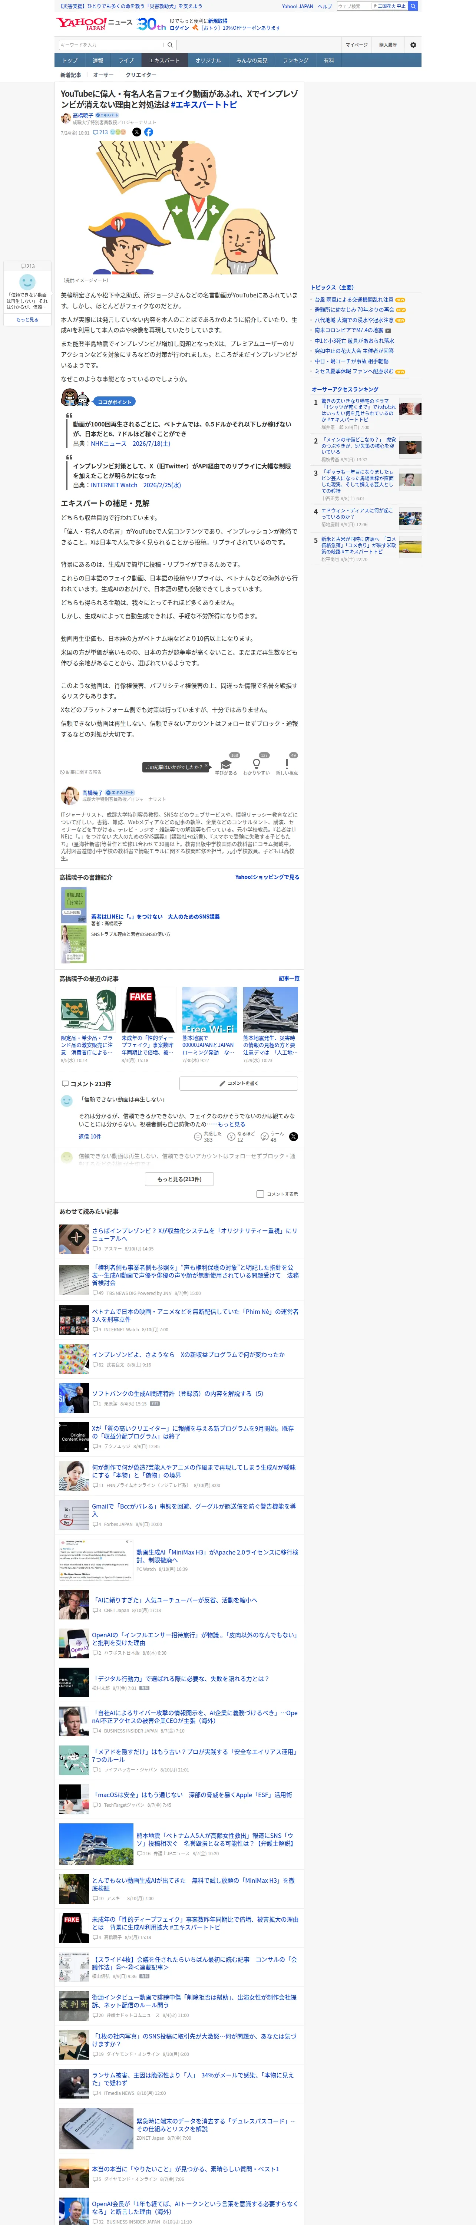Share the article on X below the headline
The height and width of the screenshot is (2225, 476).
click(136, 132)
